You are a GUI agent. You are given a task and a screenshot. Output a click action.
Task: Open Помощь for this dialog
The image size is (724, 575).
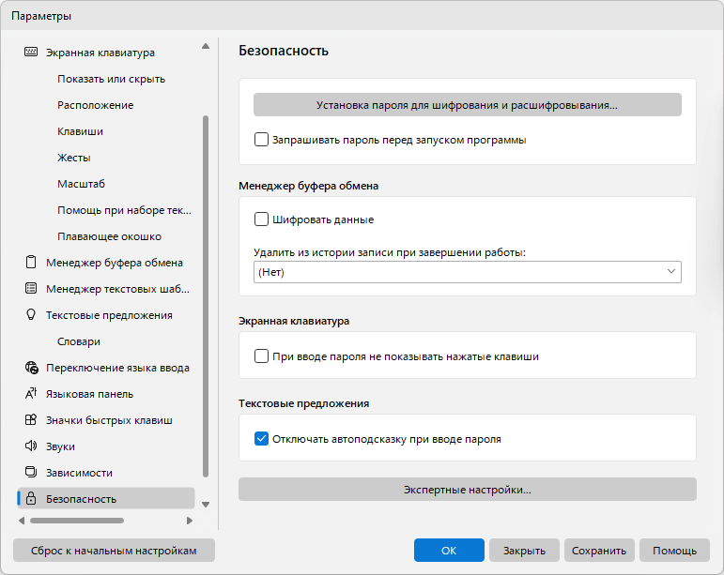coord(674,550)
